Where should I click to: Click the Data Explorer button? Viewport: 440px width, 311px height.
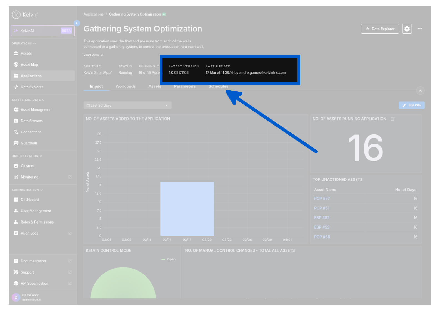tap(380, 29)
